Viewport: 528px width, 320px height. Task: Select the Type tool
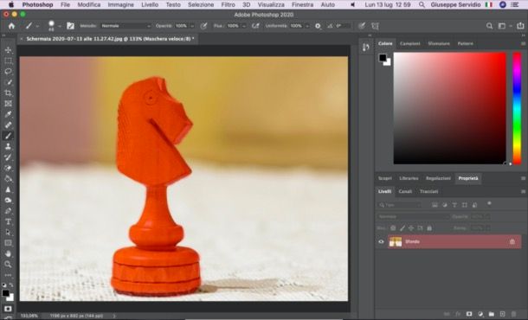(8, 221)
